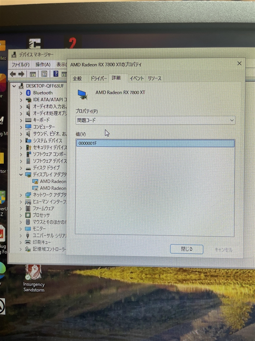
Task: Select the 0000001F value in the list
Action: pyautogui.click(x=155, y=143)
